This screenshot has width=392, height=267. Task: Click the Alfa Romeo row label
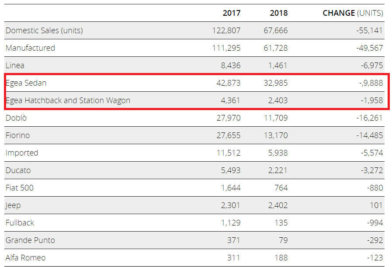[25, 258]
